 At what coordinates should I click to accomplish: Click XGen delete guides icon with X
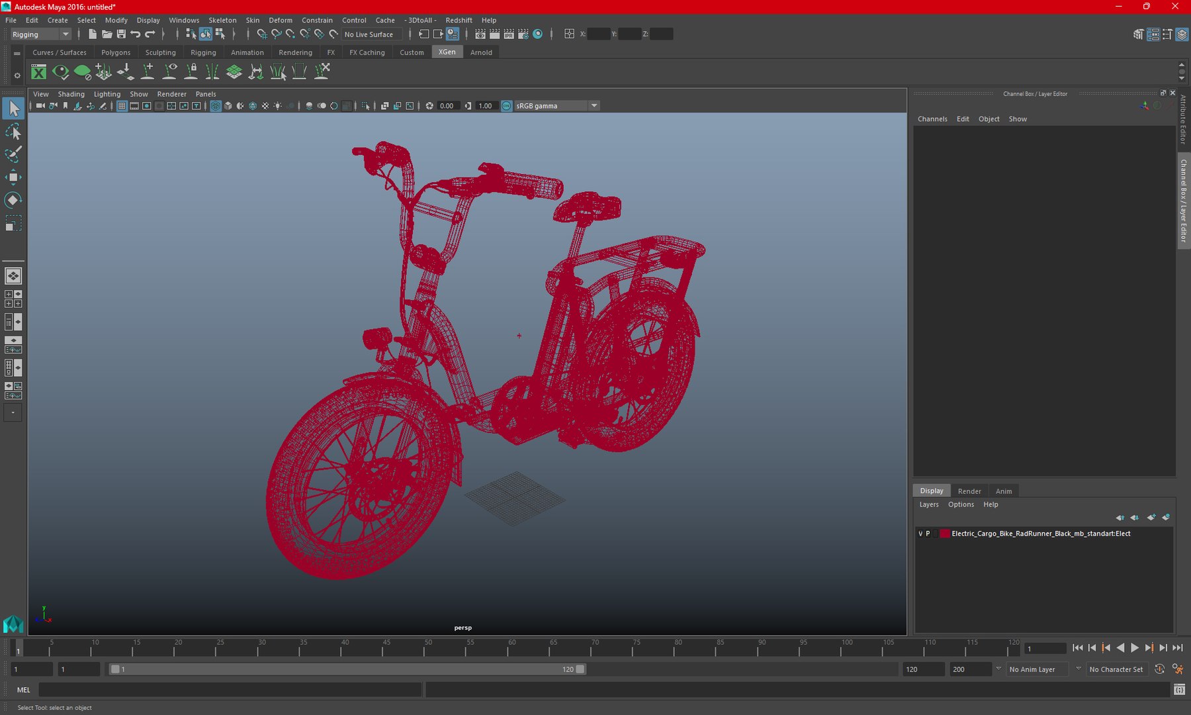coord(322,71)
